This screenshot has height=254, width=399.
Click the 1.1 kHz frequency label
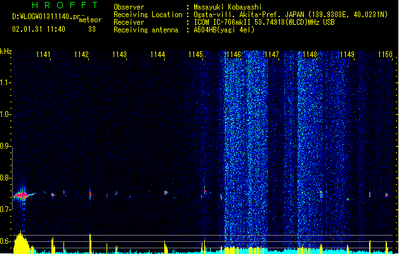(5, 83)
